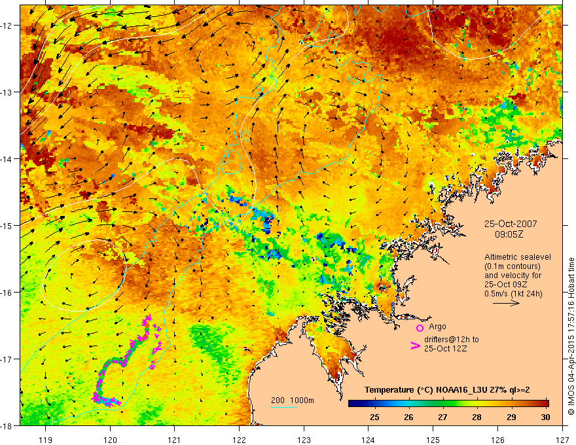The width and height of the screenshot is (576, 445).
Task: Click the latitude axis label -18
Action: pos(7,425)
